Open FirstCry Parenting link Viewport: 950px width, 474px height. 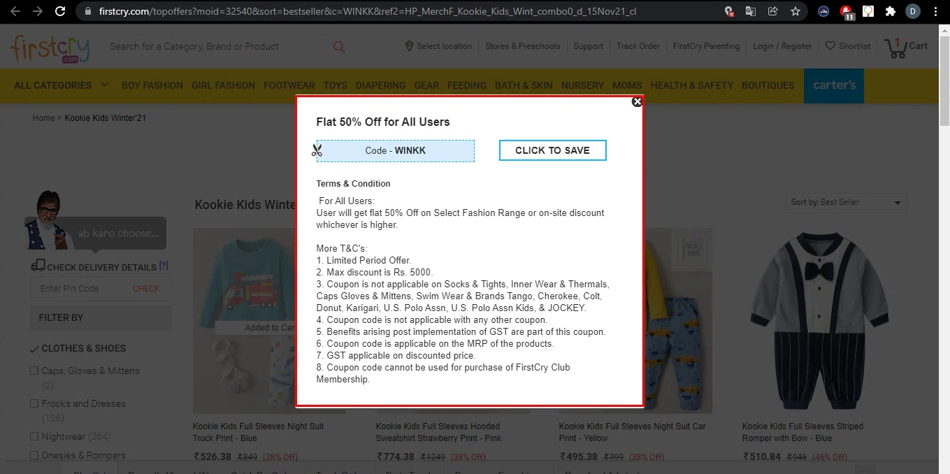[x=706, y=46]
